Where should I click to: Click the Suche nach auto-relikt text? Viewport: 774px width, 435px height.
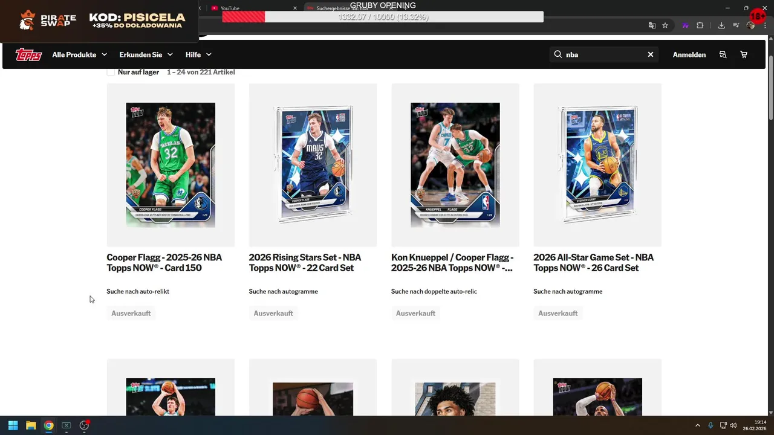tap(138, 291)
